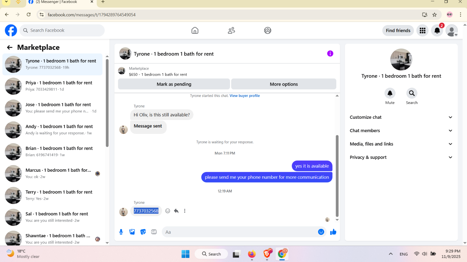Open the $650 Marketplace listing link
467x262 pixels.
(x=158, y=75)
